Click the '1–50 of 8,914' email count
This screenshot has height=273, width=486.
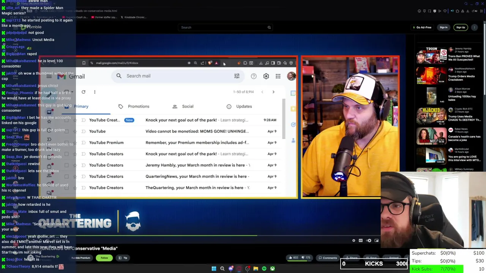click(243, 92)
